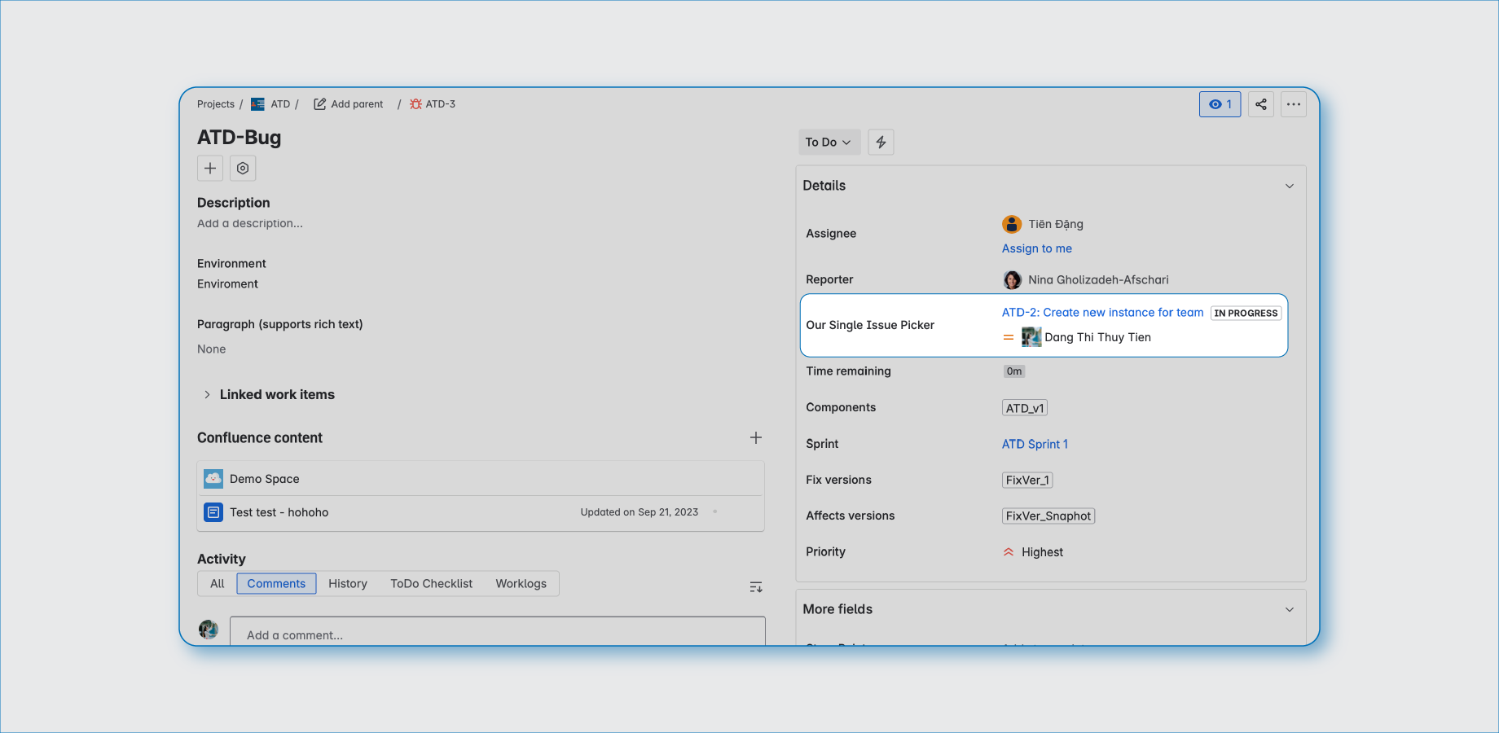The height and width of the screenshot is (733, 1499).
Task: Collapse the Details section
Action: click(1289, 187)
